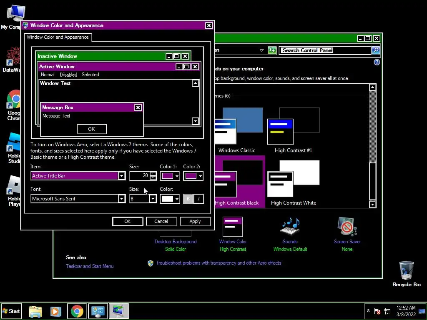
Task: Click the Action Center flag tray icon
Action: [x=377, y=311]
